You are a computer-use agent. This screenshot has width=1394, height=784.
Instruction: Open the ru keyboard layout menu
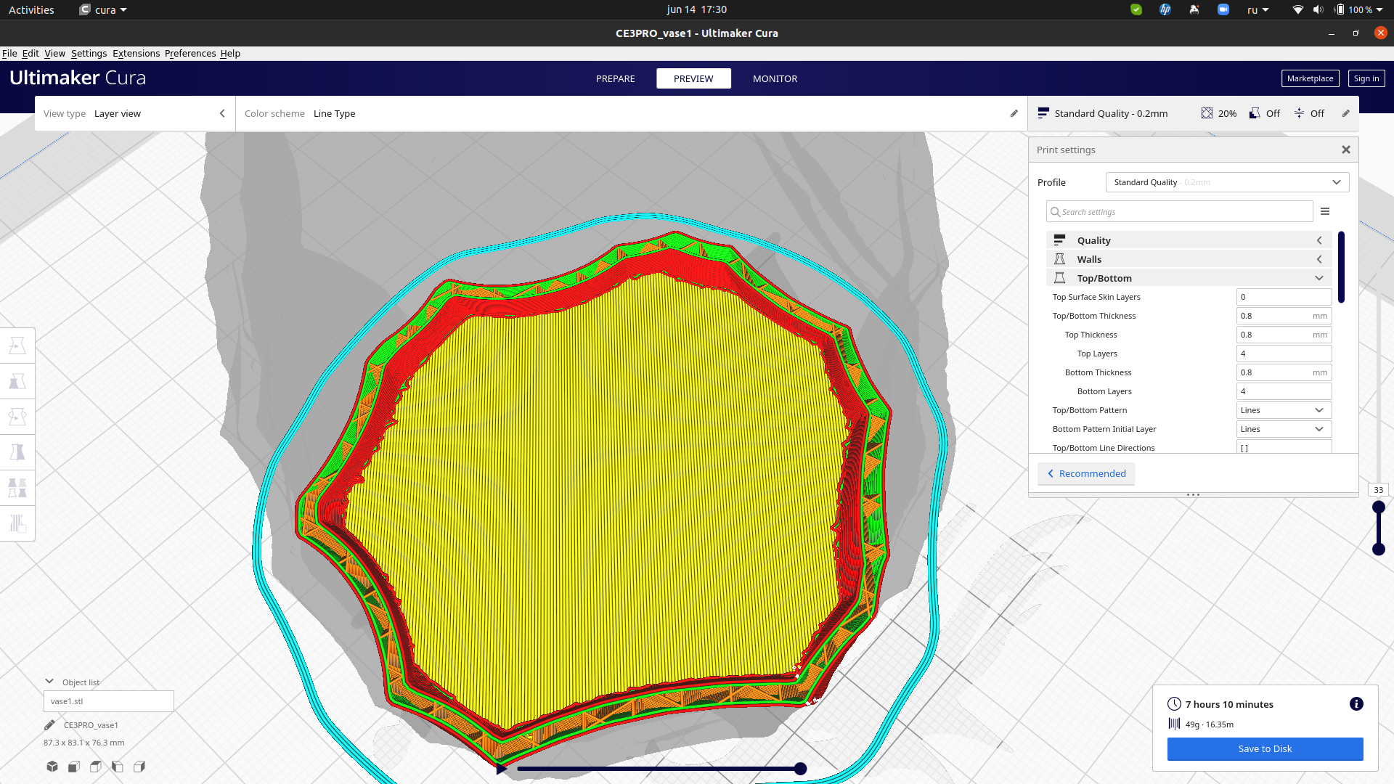pos(1258,9)
